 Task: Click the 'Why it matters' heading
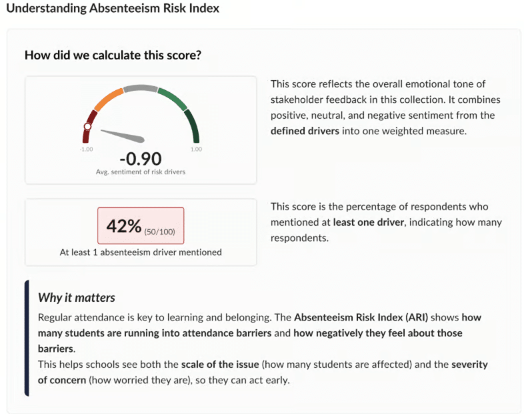(76, 297)
